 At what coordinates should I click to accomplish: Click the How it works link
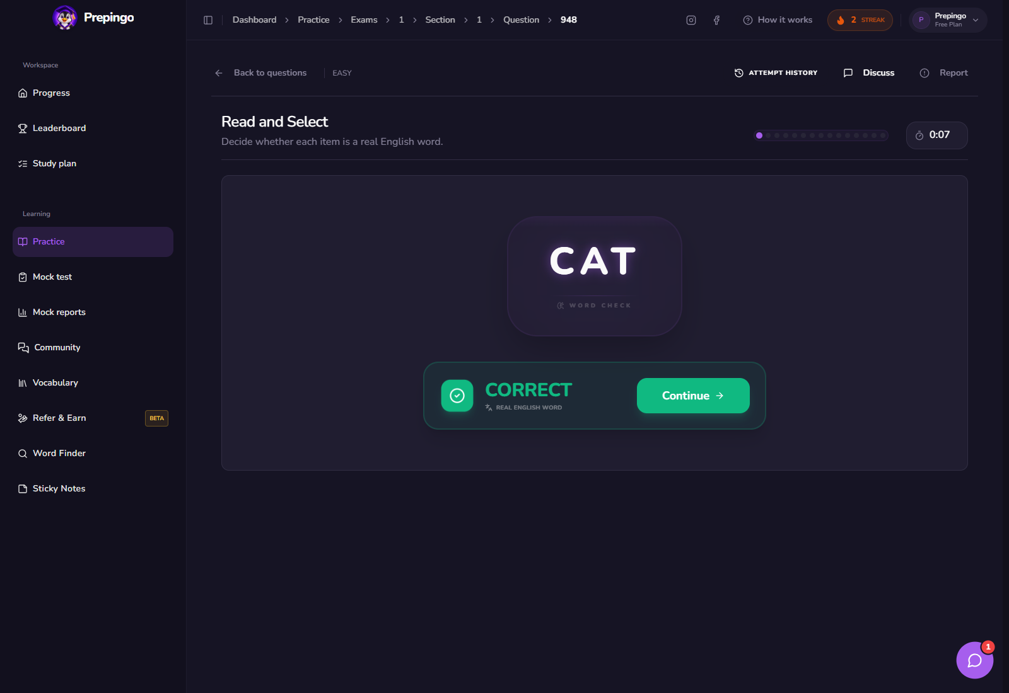pyautogui.click(x=778, y=20)
